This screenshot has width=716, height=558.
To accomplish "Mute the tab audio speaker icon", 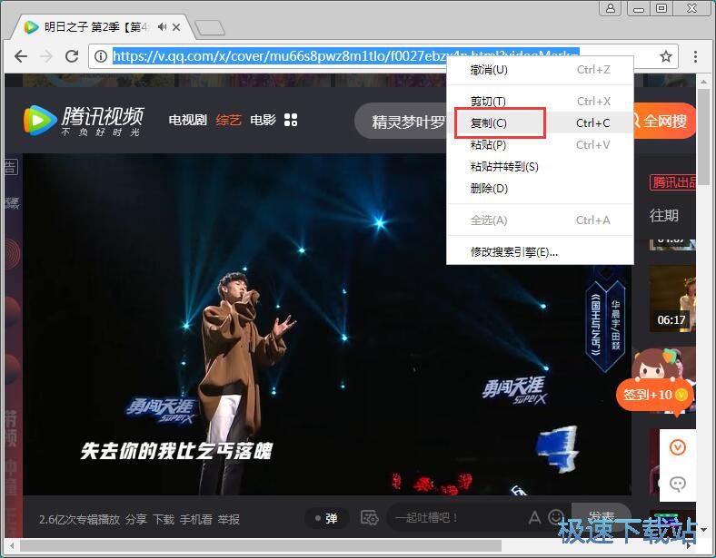I will (163, 26).
